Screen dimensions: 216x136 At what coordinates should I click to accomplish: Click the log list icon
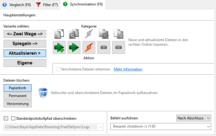pos(6,118)
